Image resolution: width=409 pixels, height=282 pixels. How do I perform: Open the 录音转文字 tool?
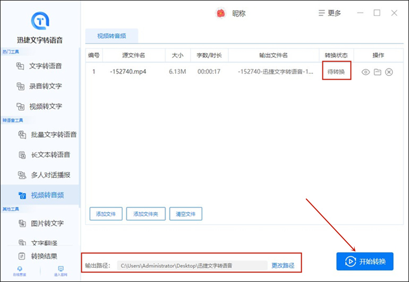(39, 86)
